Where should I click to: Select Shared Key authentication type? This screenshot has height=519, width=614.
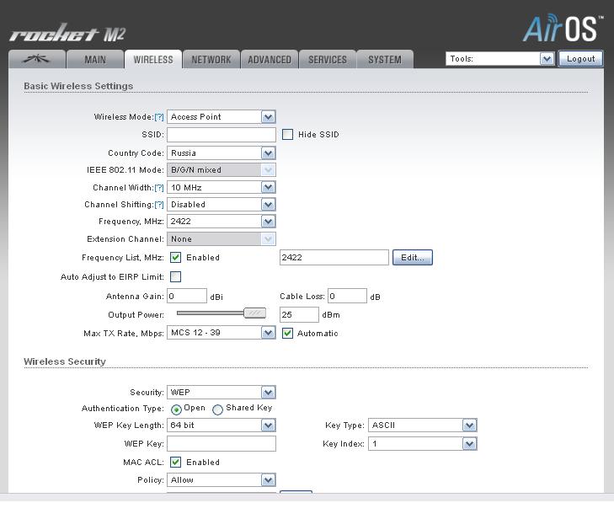[217, 409]
